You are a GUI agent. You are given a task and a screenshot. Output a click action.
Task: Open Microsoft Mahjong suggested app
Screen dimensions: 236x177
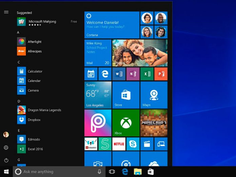coord(47,22)
